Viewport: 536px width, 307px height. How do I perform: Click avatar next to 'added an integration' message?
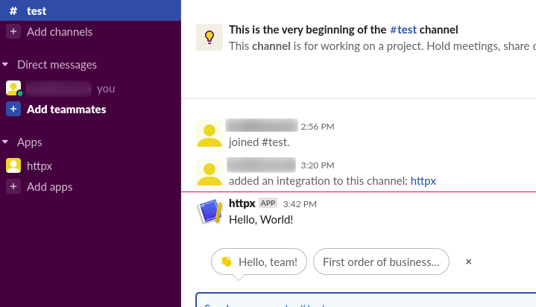pos(209,172)
